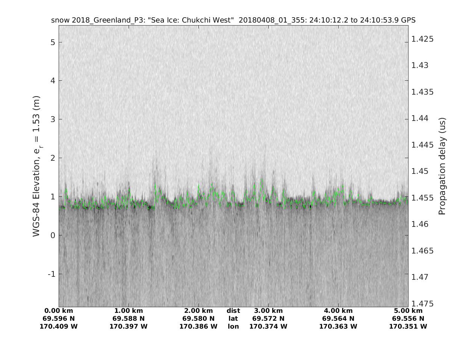Click the "dist" legend label below axis
The width and height of the screenshot is (451, 338).
[x=233, y=311]
